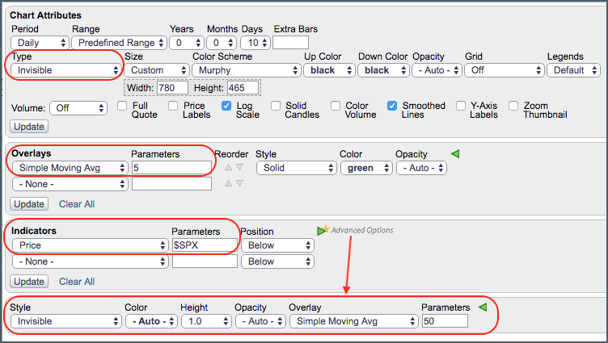
Task: Click Clear All link in Overlays
Action: [77, 204]
